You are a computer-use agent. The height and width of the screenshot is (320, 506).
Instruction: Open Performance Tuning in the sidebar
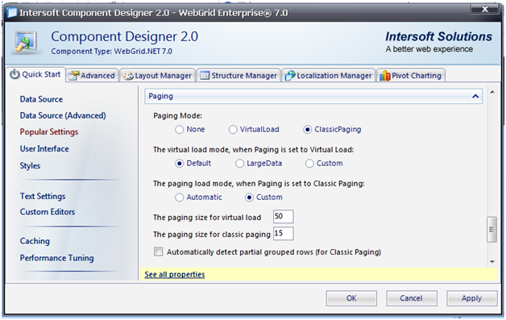pyautogui.click(x=56, y=258)
